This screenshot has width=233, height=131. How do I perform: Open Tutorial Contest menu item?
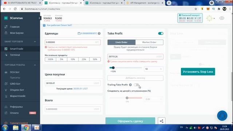(x=19, y=123)
